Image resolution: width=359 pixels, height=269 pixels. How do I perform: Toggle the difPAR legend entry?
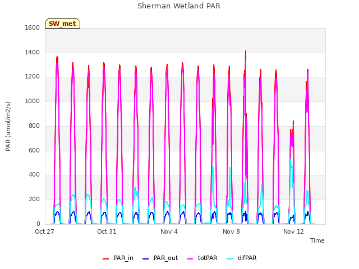coord(242,258)
